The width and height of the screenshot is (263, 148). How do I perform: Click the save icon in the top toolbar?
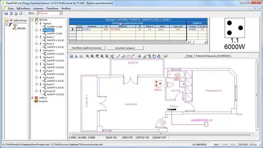pyautogui.click(x=6, y=13)
